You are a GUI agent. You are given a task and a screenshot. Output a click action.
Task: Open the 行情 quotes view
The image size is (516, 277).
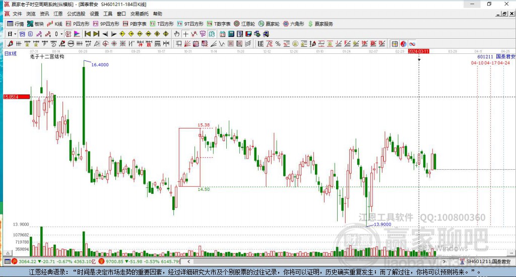pyautogui.click(x=16, y=24)
